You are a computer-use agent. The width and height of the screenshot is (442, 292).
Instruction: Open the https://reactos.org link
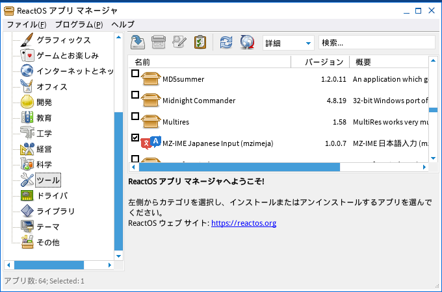coord(244,223)
